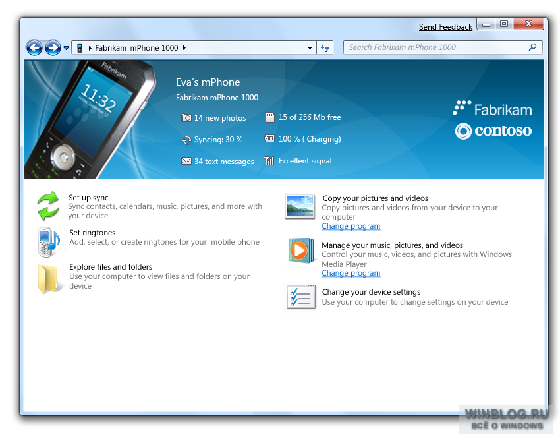Minimize the device window
560x441 pixels.
(486, 24)
